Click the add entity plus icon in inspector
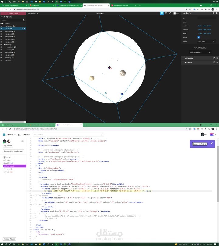This screenshot has height=246, width=219. (x=2, y=17)
